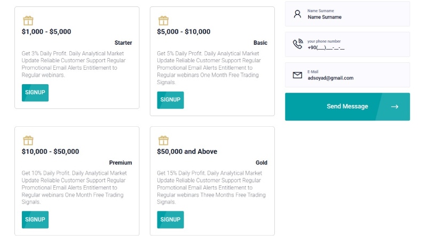This screenshot has width=427, height=236.
Task: Sign up for the Gold plan
Action: point(170,219)
